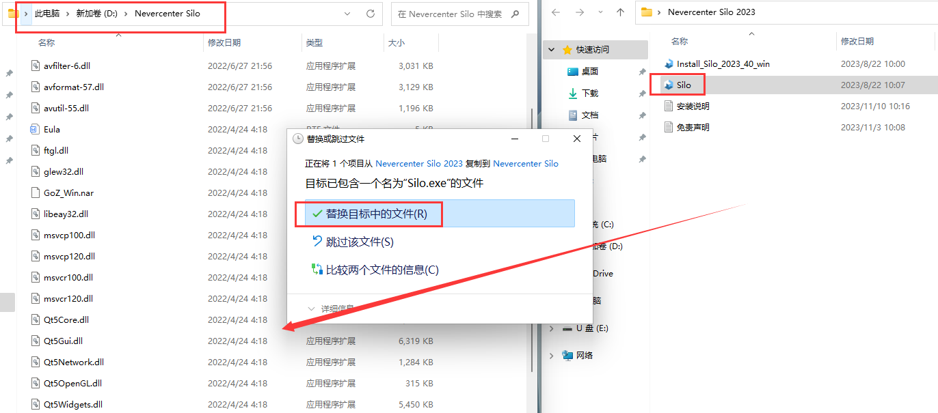Open address bar history dropdown in left window
The image size is (938, 413).
click(348, 13)
